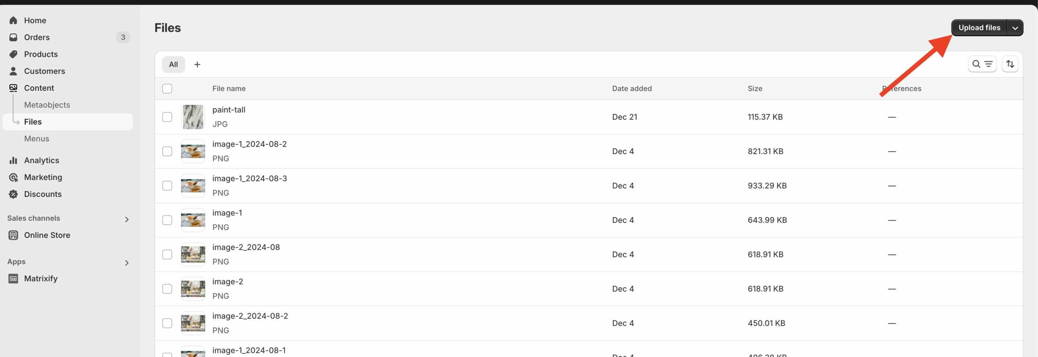This screenshot has width=1038, height=357.
Task: Go to Metaobjects in Content menu
Action: [47, 105]
